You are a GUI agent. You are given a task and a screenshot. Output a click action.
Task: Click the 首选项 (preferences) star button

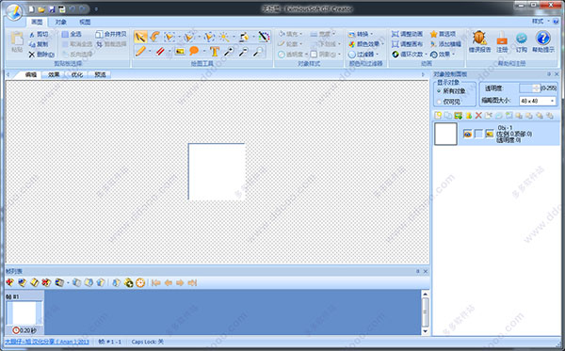(x=443, y=34)
